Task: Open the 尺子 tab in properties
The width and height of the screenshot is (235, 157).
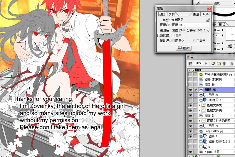Action: [x=206, y=14]
